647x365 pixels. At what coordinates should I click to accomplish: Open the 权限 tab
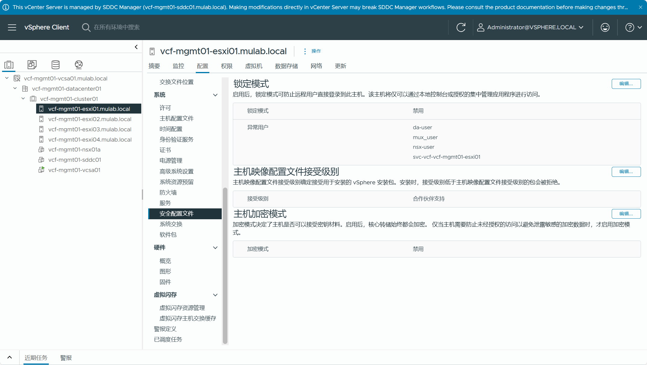pos(227,66)
